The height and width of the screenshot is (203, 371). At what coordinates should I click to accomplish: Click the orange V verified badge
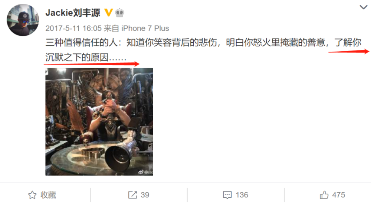[108, 13]
